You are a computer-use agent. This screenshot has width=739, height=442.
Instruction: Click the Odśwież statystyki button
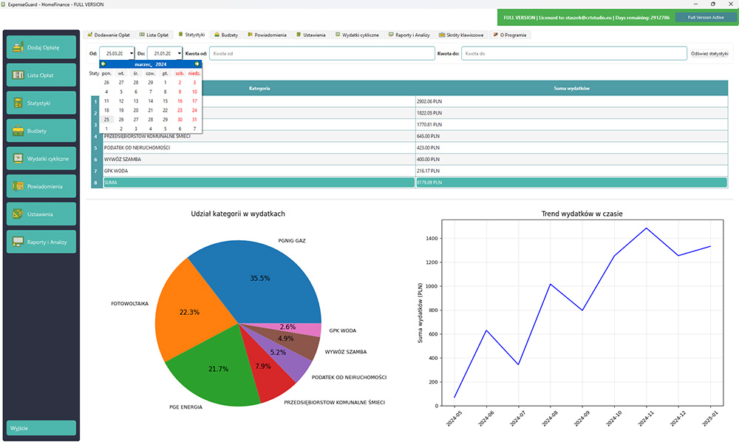(x=709, y=52)
